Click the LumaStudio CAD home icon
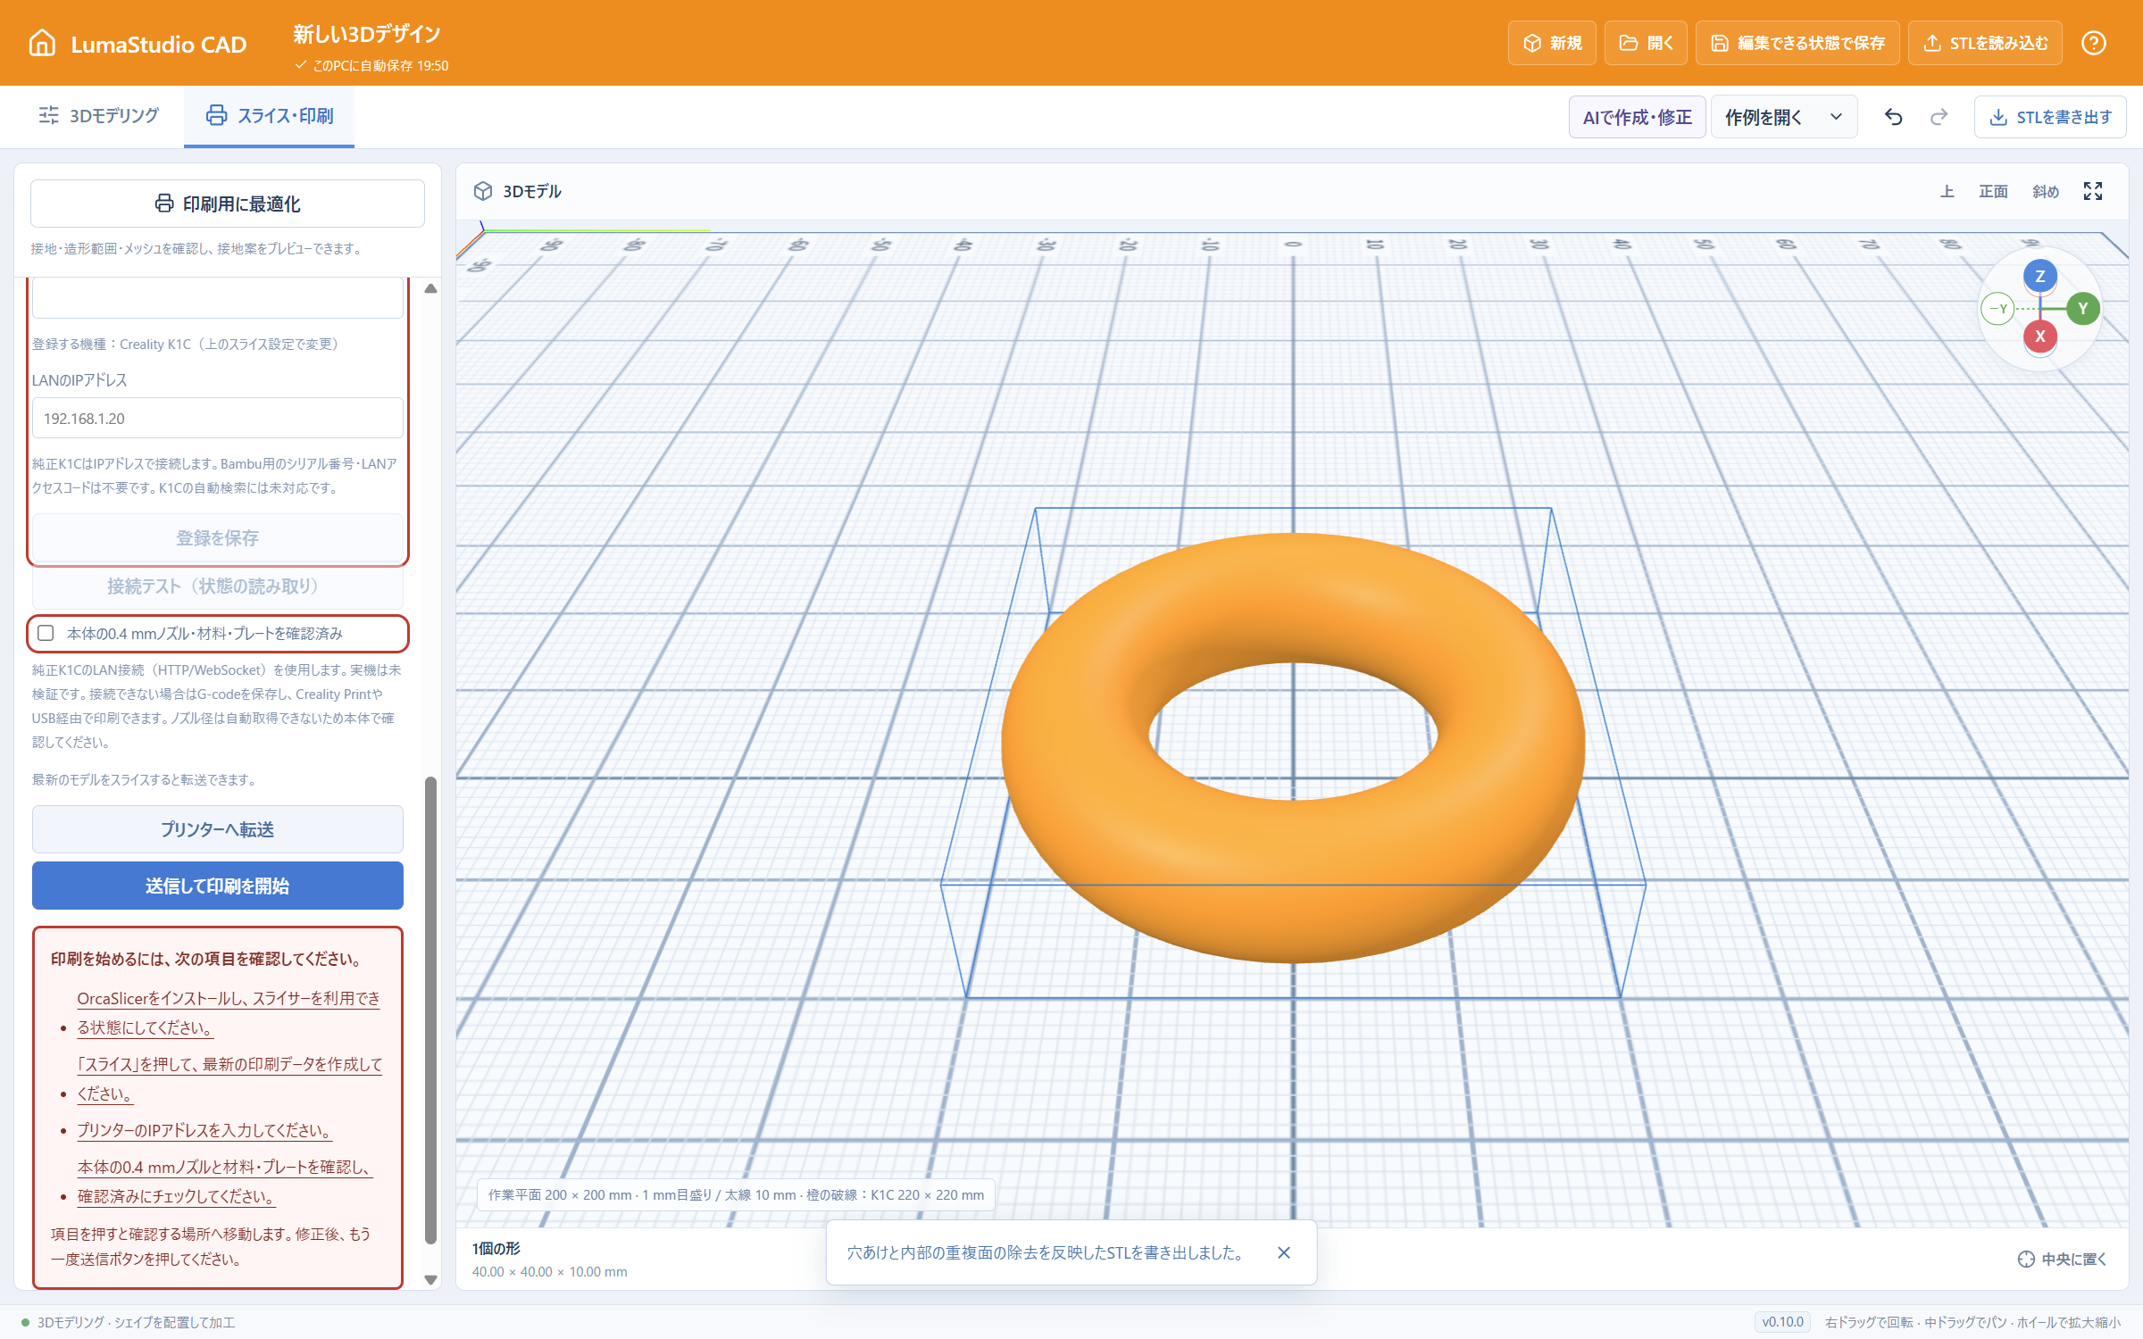 (42, 43)
